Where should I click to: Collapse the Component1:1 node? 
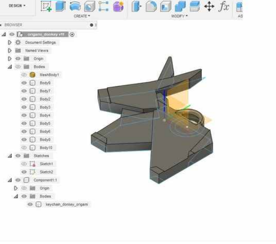(x=10, y=180)
